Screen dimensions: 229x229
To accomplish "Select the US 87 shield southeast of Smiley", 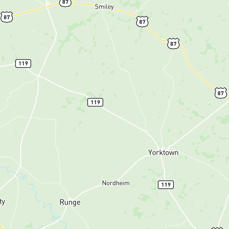I will coord(142,22).
